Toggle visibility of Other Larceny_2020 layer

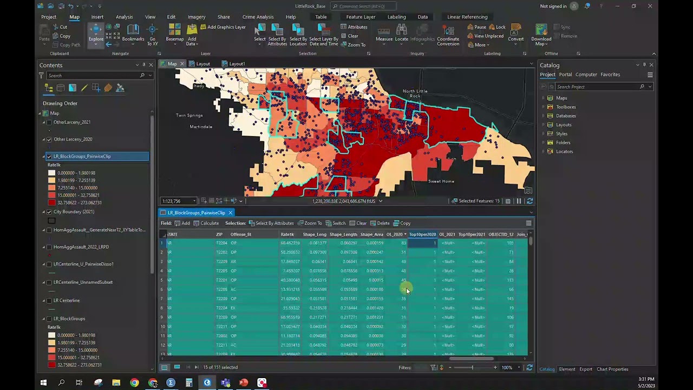point(49,139)
